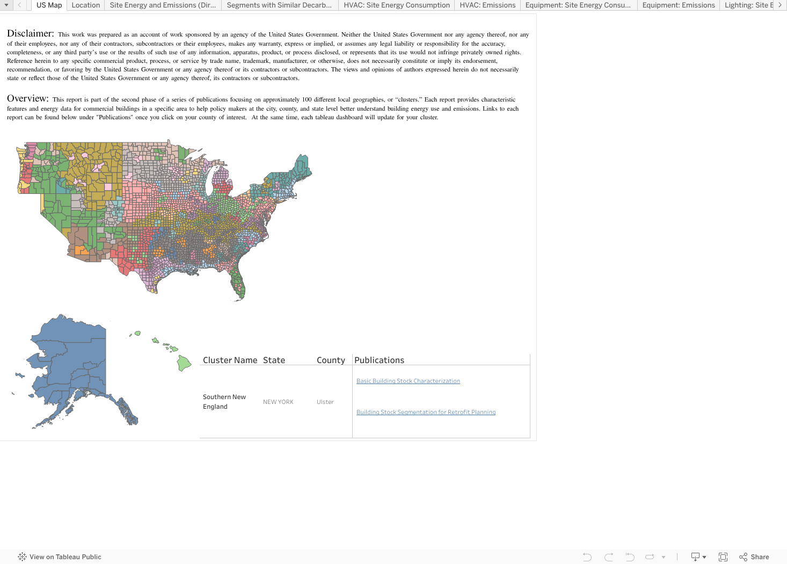Switch to HVAC: Emissions tab
The image size is (787, 564).
[x=487, y=5]
